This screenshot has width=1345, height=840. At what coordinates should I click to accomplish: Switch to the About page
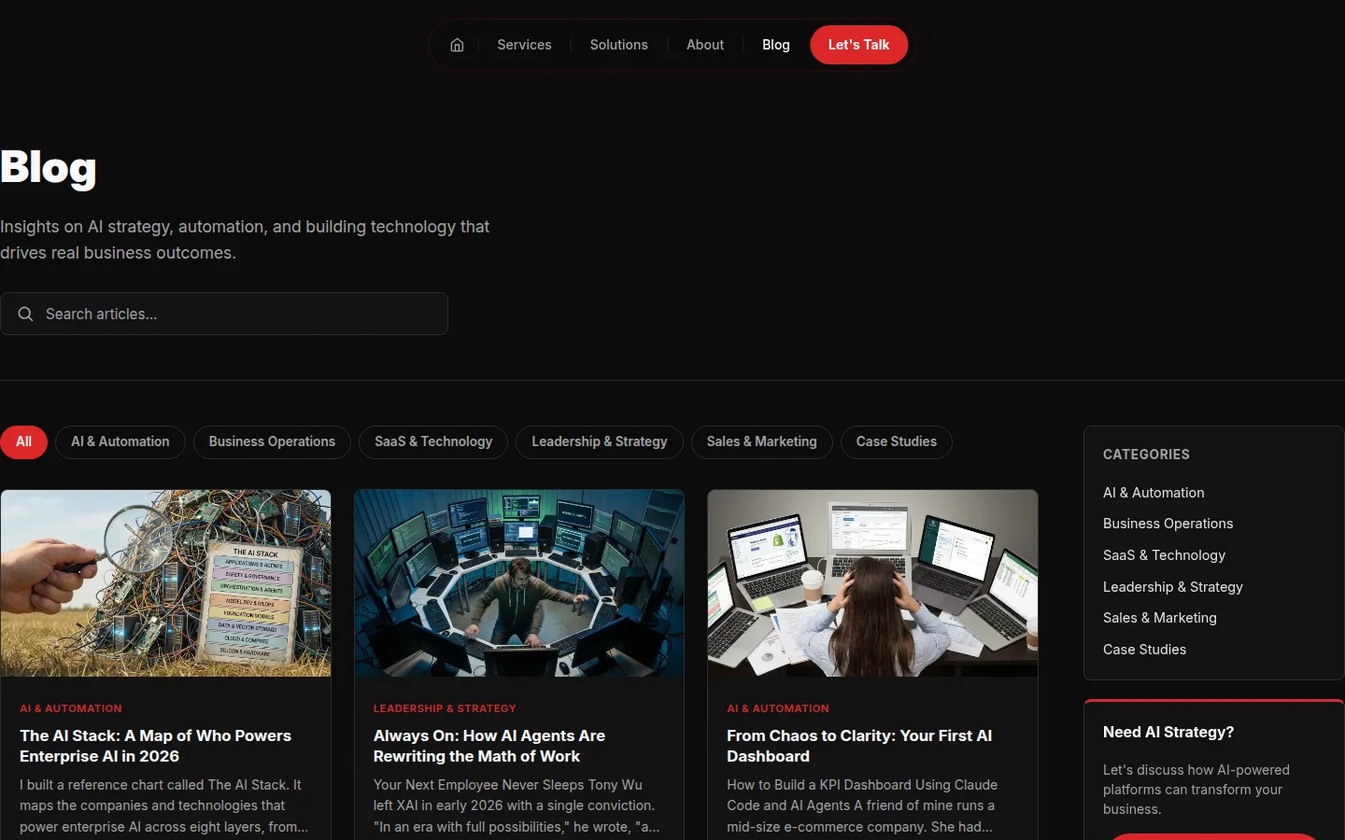point(704,45)
